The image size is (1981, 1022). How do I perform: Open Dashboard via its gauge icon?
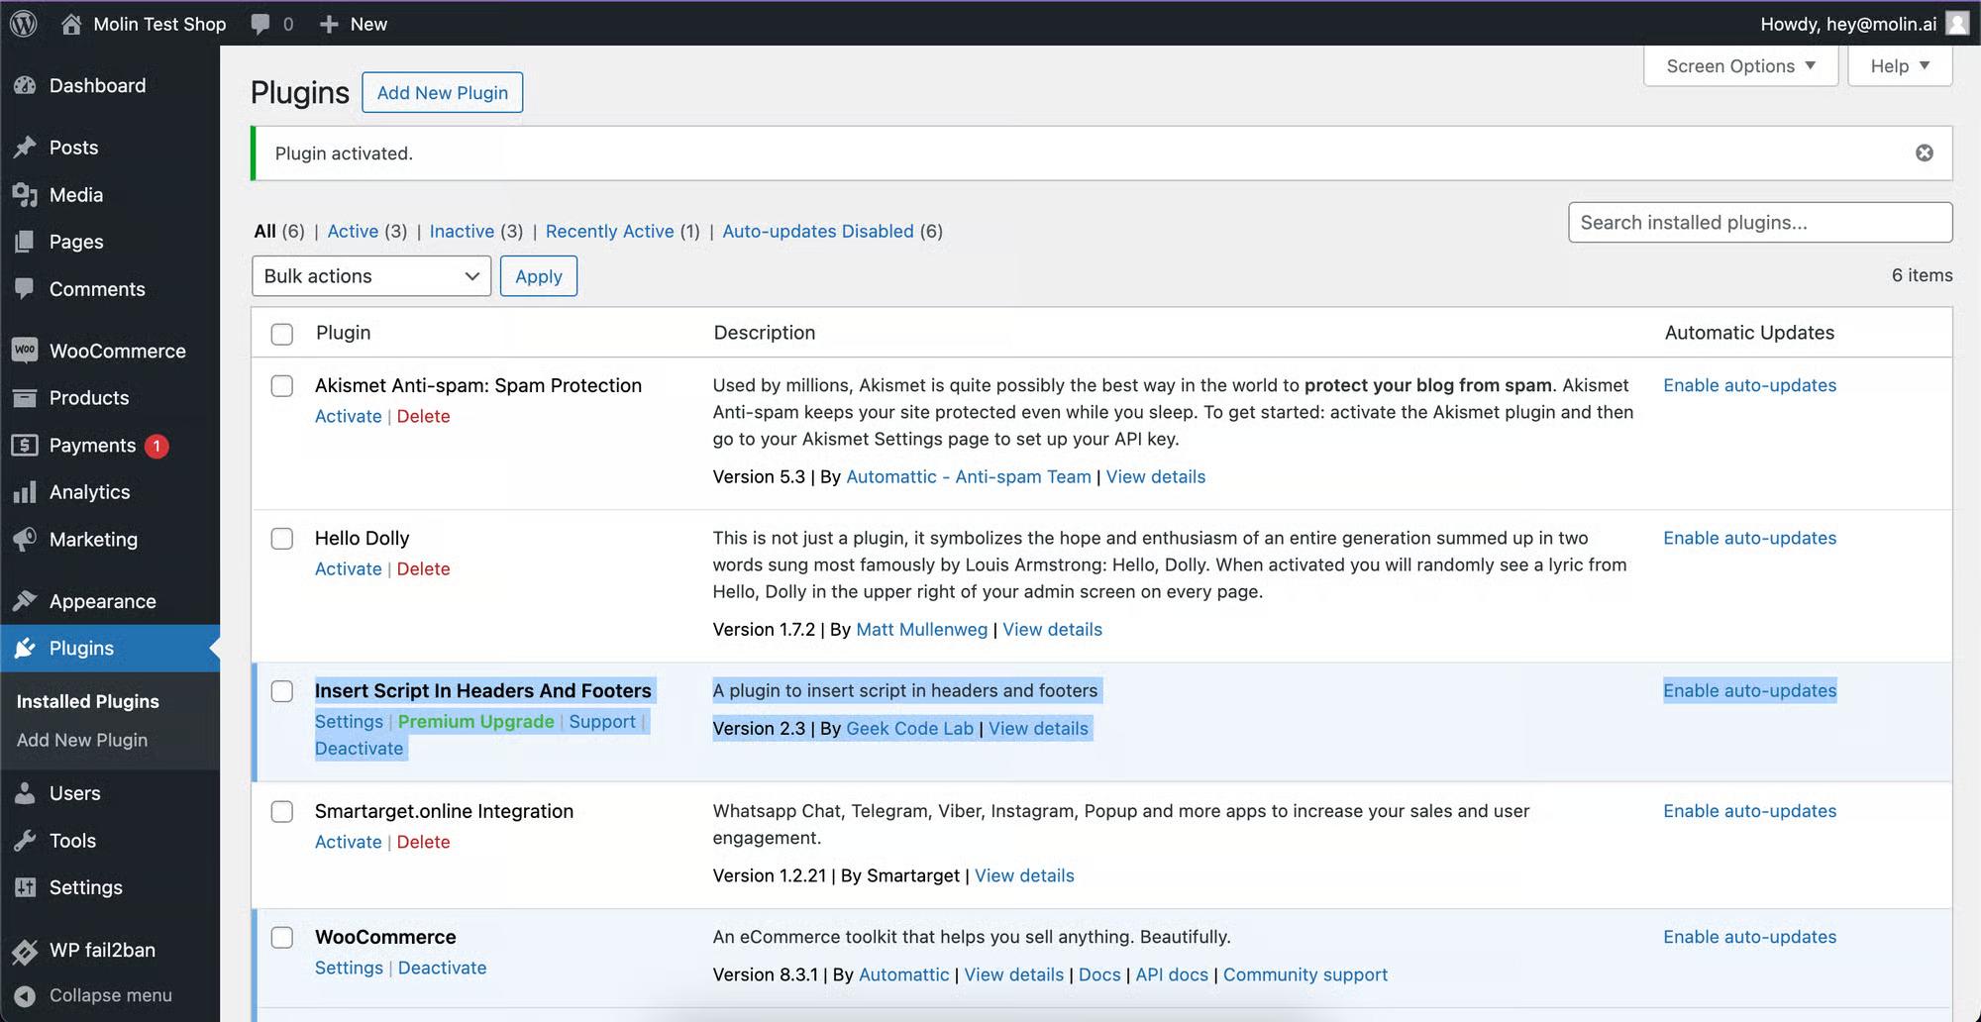pos(25,86)
